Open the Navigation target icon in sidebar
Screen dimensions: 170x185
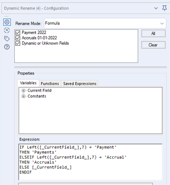click(x=7, y=31)
